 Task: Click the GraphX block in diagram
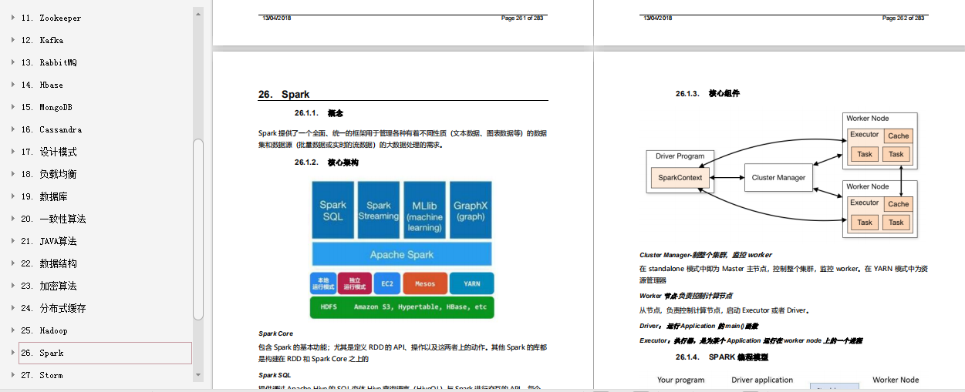tap(470, 210)
